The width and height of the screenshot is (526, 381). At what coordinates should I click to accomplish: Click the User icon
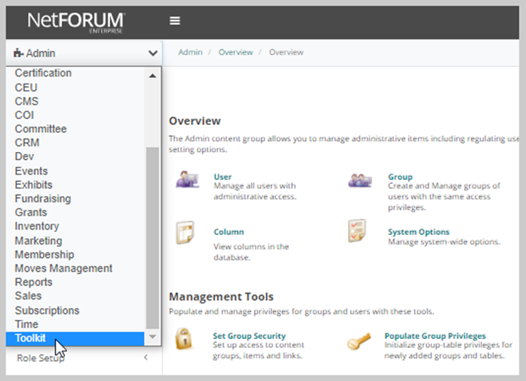pyautogui.click(x=187, y=179)
